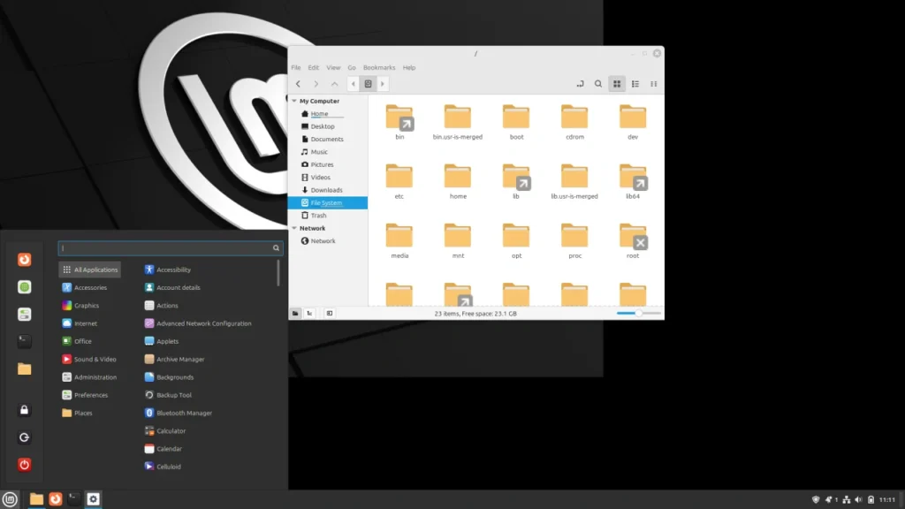The height and width of the screenshot is (509, 905).
Task: Launch Calculator from the menu
Action: coord(165,431)
